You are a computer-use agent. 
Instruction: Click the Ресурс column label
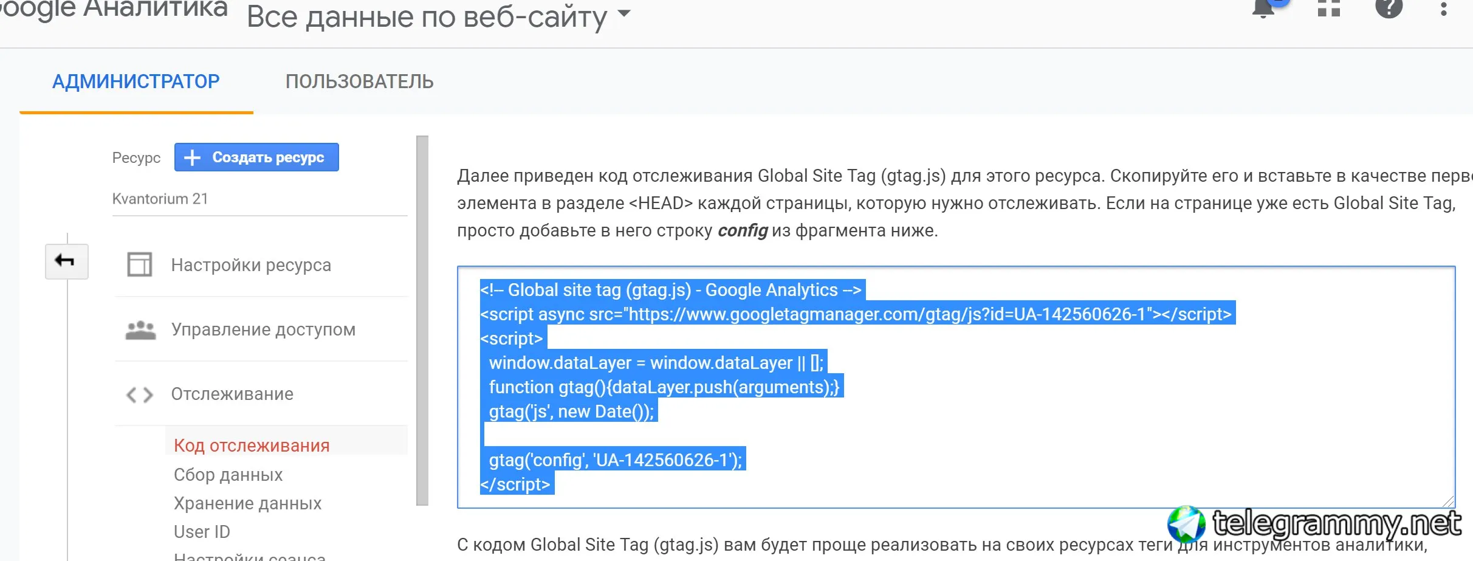[136, 157]
